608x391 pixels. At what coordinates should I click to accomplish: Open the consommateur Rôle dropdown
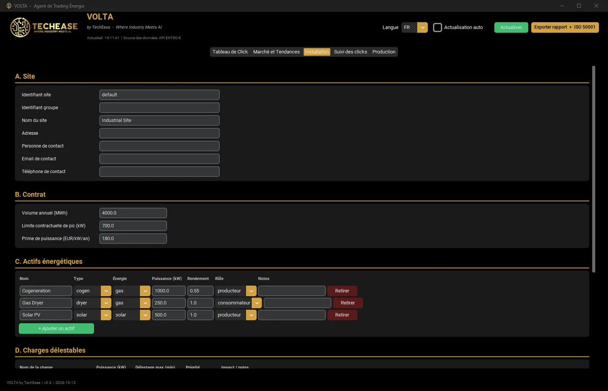(x=238, y=303)
